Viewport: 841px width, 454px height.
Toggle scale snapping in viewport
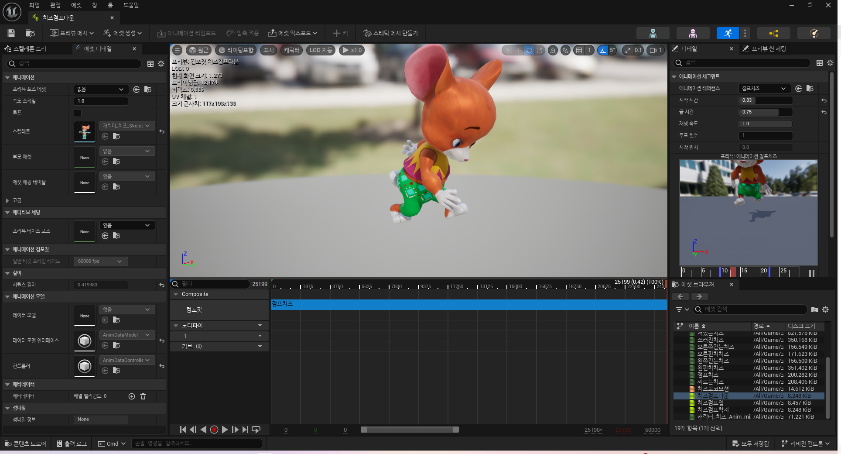coord(628,50)
